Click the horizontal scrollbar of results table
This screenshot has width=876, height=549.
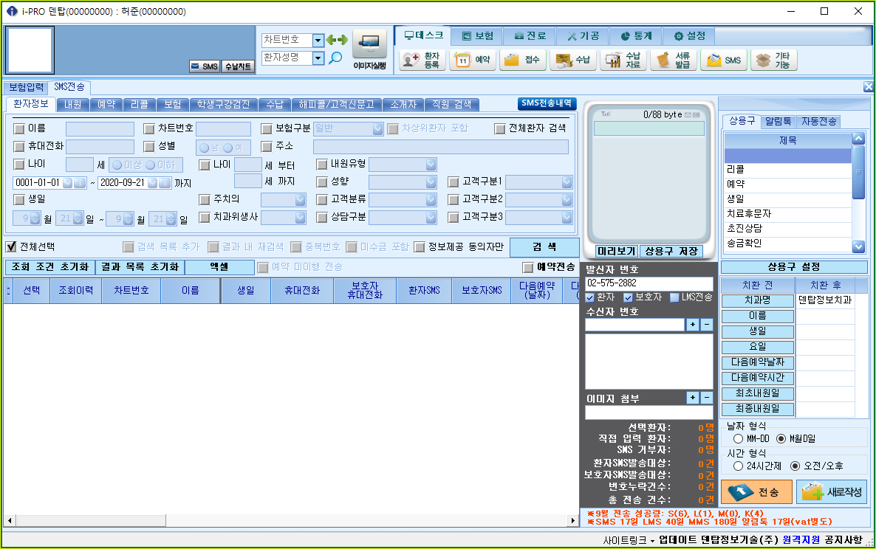coord(290,520)
